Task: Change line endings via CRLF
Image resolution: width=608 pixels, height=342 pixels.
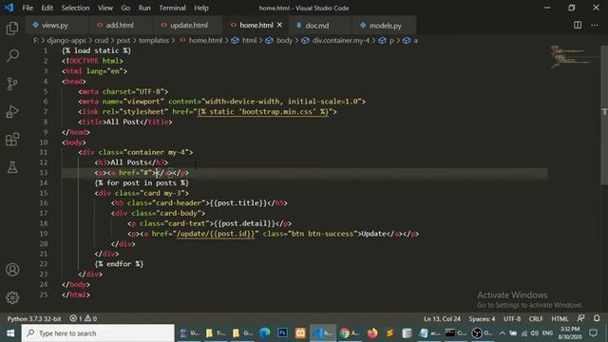Action: (536, 319)
